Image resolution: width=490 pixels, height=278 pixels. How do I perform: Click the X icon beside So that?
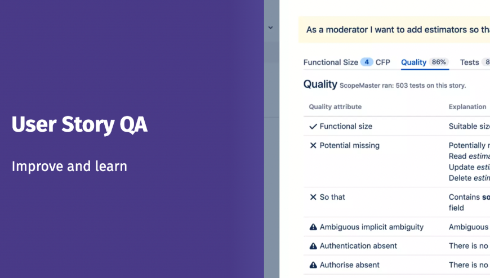click(313, 197)
